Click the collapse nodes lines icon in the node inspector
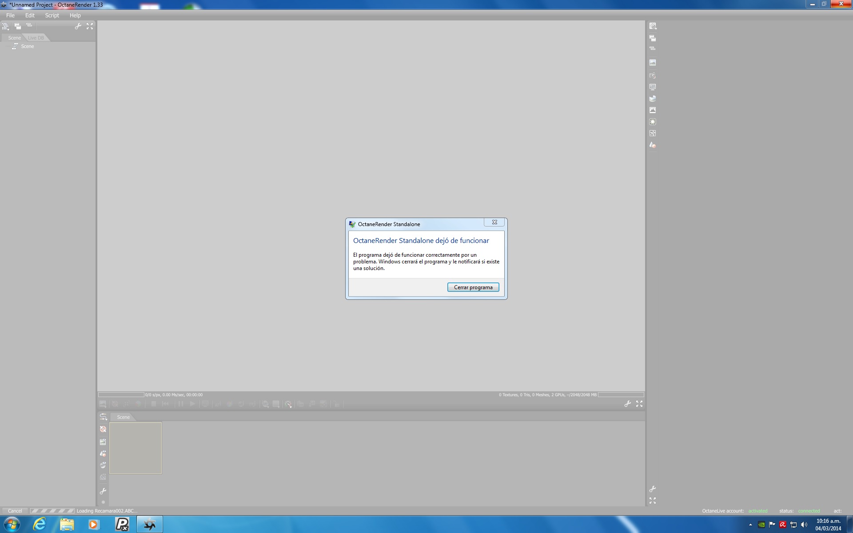The width and height of the screenshot is (853, 533). [x=653, y=48]
